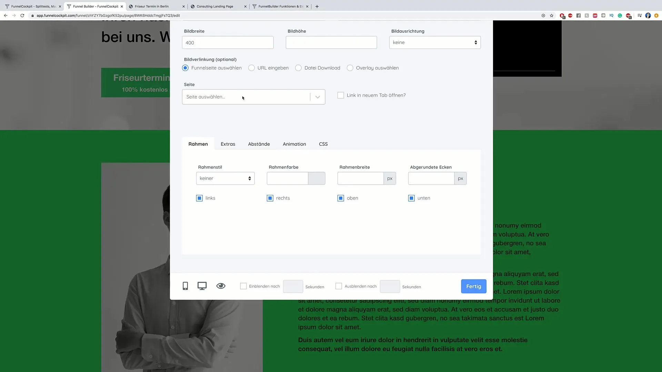Click the browser back arrow
Screen dimensions: 662x372
click(x=6, y=15)
